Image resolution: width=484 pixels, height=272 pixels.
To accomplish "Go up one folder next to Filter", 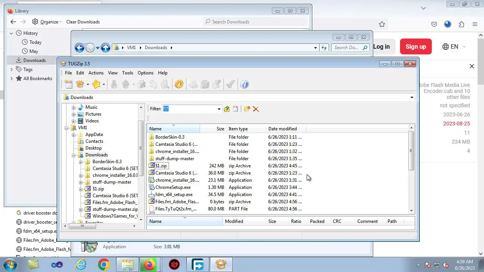I will click(226, 109).
